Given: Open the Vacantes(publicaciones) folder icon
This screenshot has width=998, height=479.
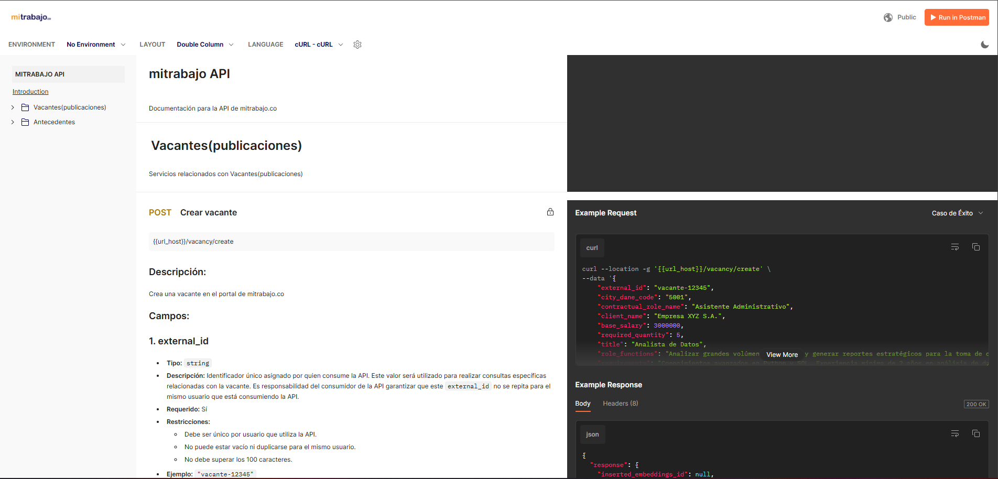Looking at the screenshot, I should click(x=25, y=107).
